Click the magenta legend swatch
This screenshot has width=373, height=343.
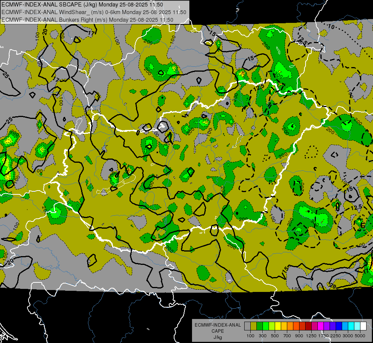click(x=321, y=326)
